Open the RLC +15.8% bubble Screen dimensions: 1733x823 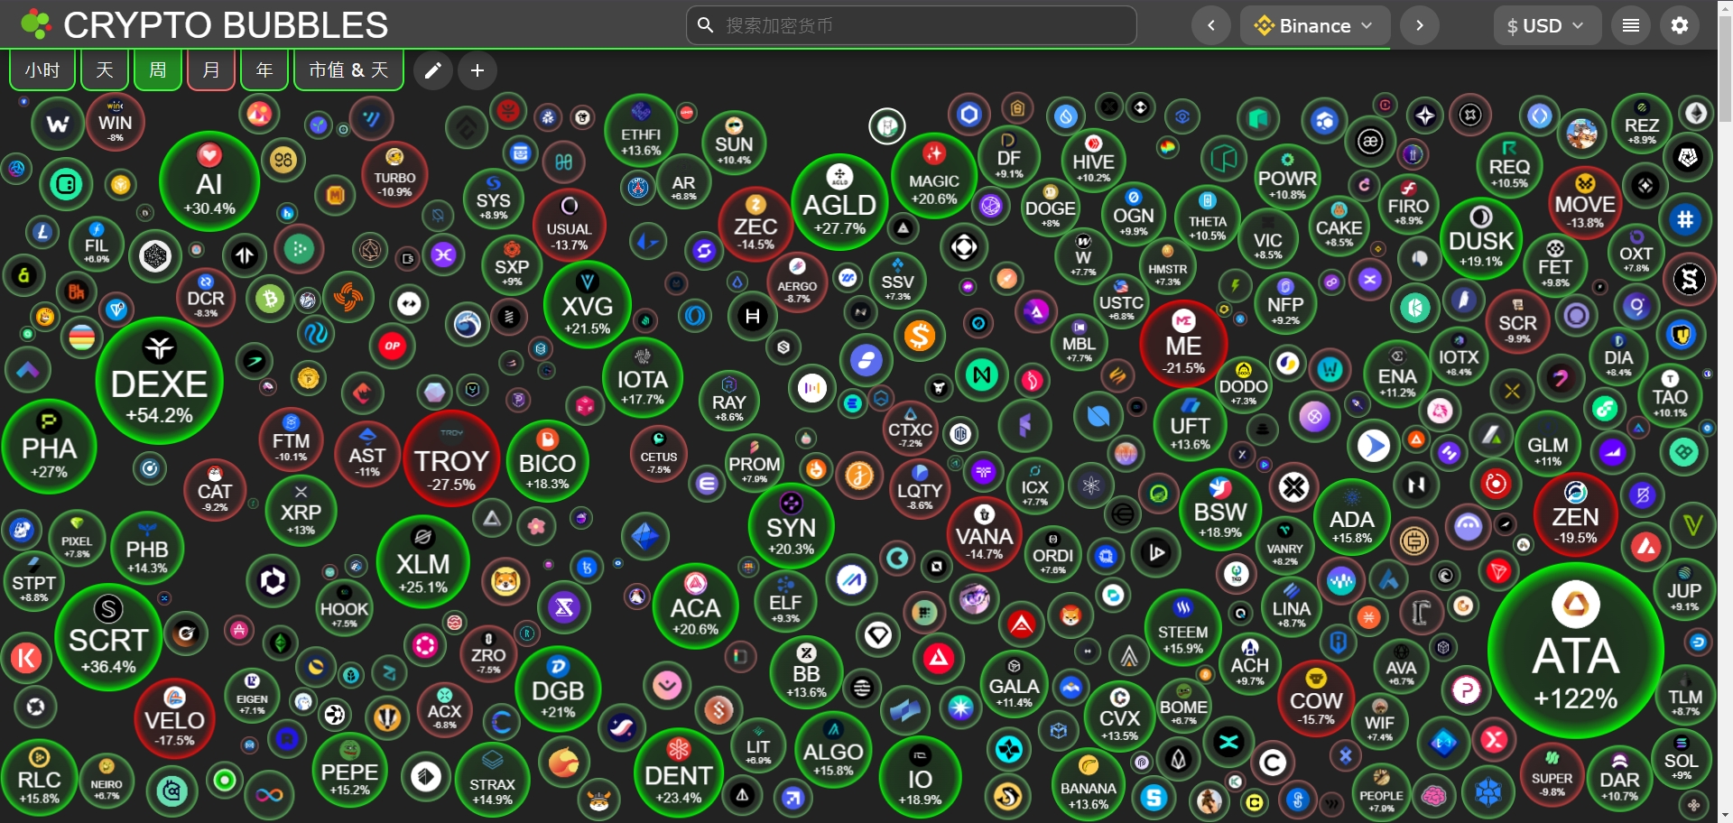(39, 777)
